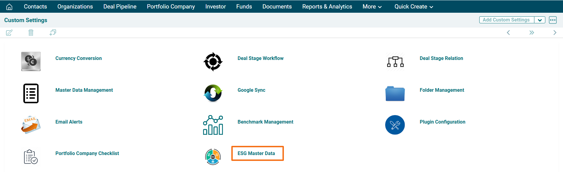This screenshot has width=563, height=172.
Task: Click the Home icon in navigation bar
Action: click(x=9, y=7)
